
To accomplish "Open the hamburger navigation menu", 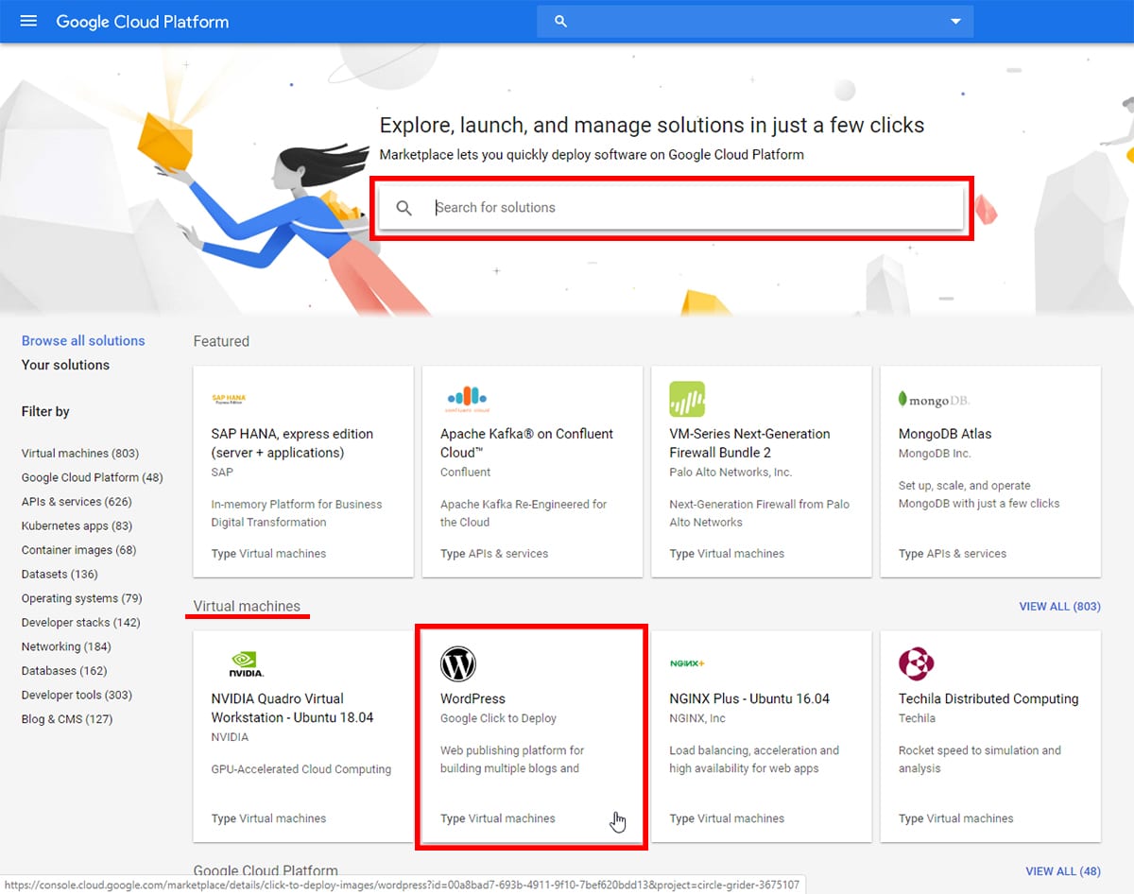I will pyautogui.click(x=28, y=21).
